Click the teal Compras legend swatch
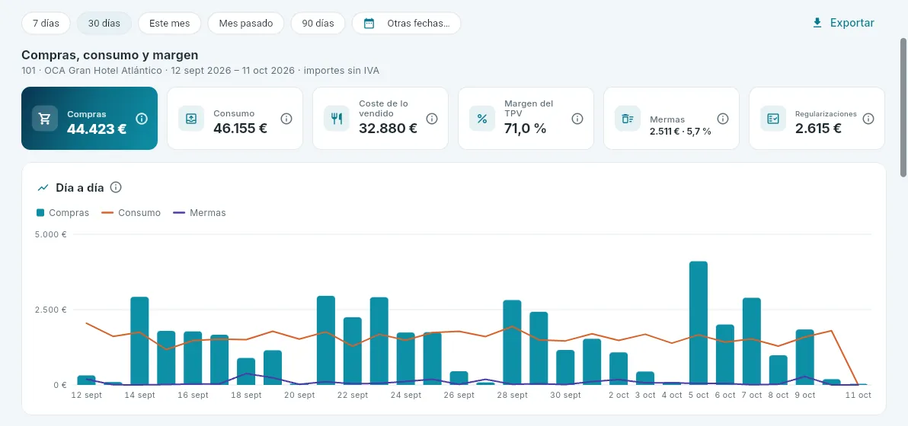Image resolution: width=908 pixels, height=426 pixels. 40,213
